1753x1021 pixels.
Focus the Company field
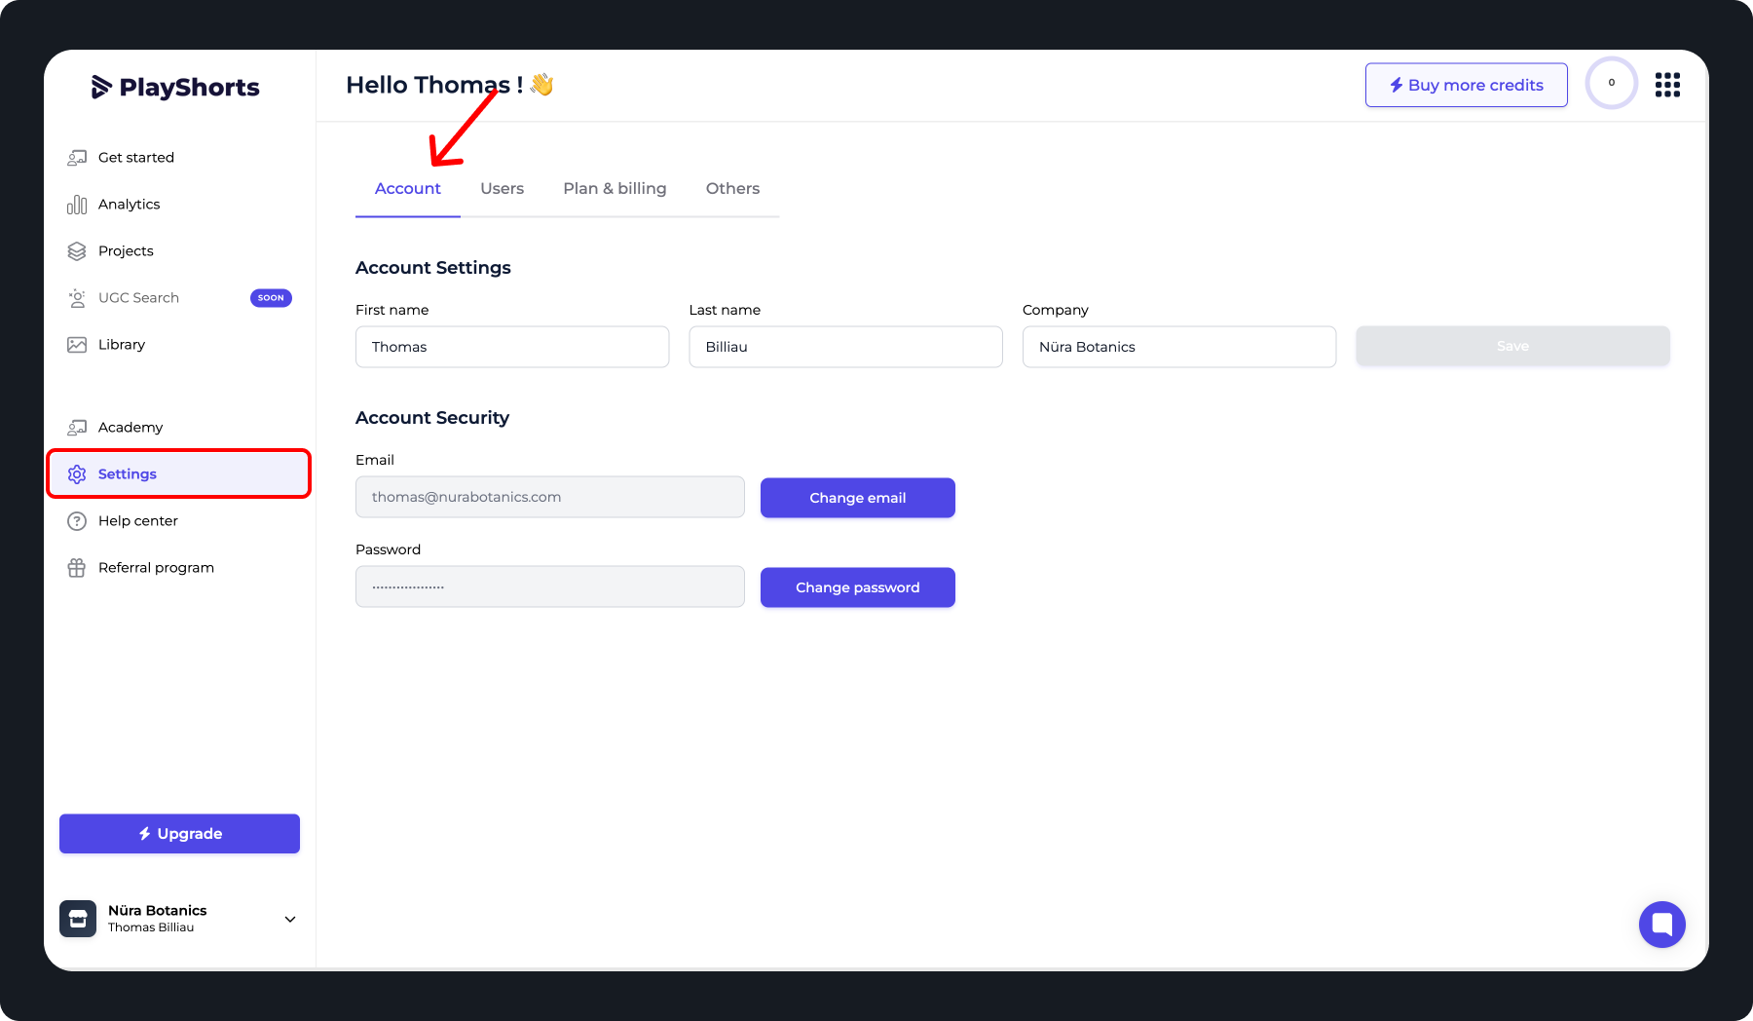coord(1179,347)
